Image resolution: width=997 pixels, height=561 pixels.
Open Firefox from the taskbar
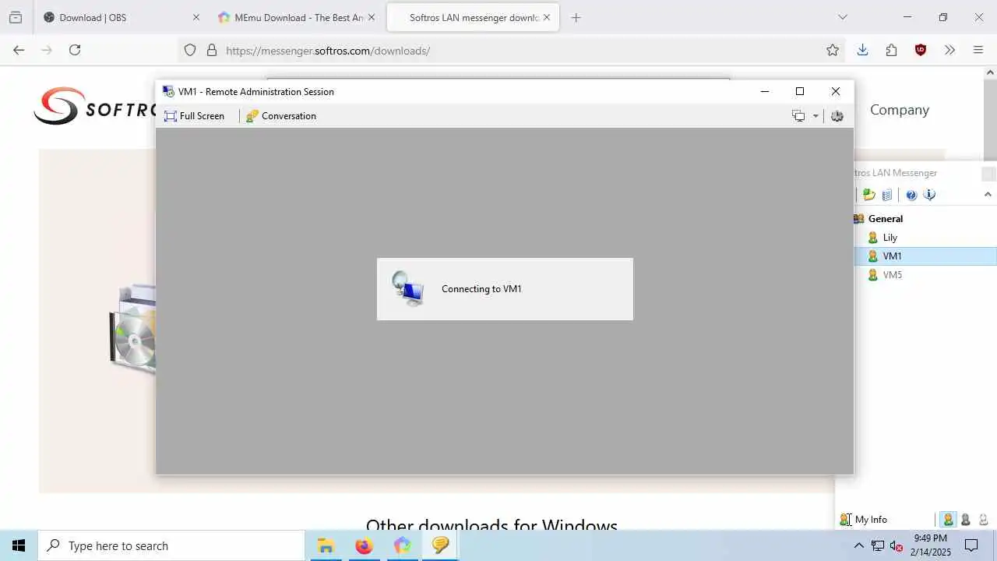pyautogui.click(x=364, y=545)
